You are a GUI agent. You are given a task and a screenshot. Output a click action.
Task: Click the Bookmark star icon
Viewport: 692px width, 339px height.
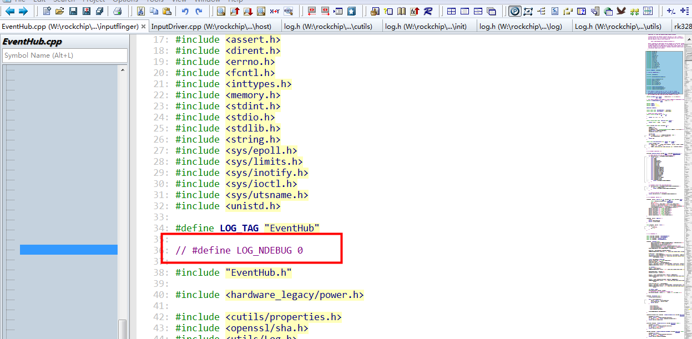352,11
